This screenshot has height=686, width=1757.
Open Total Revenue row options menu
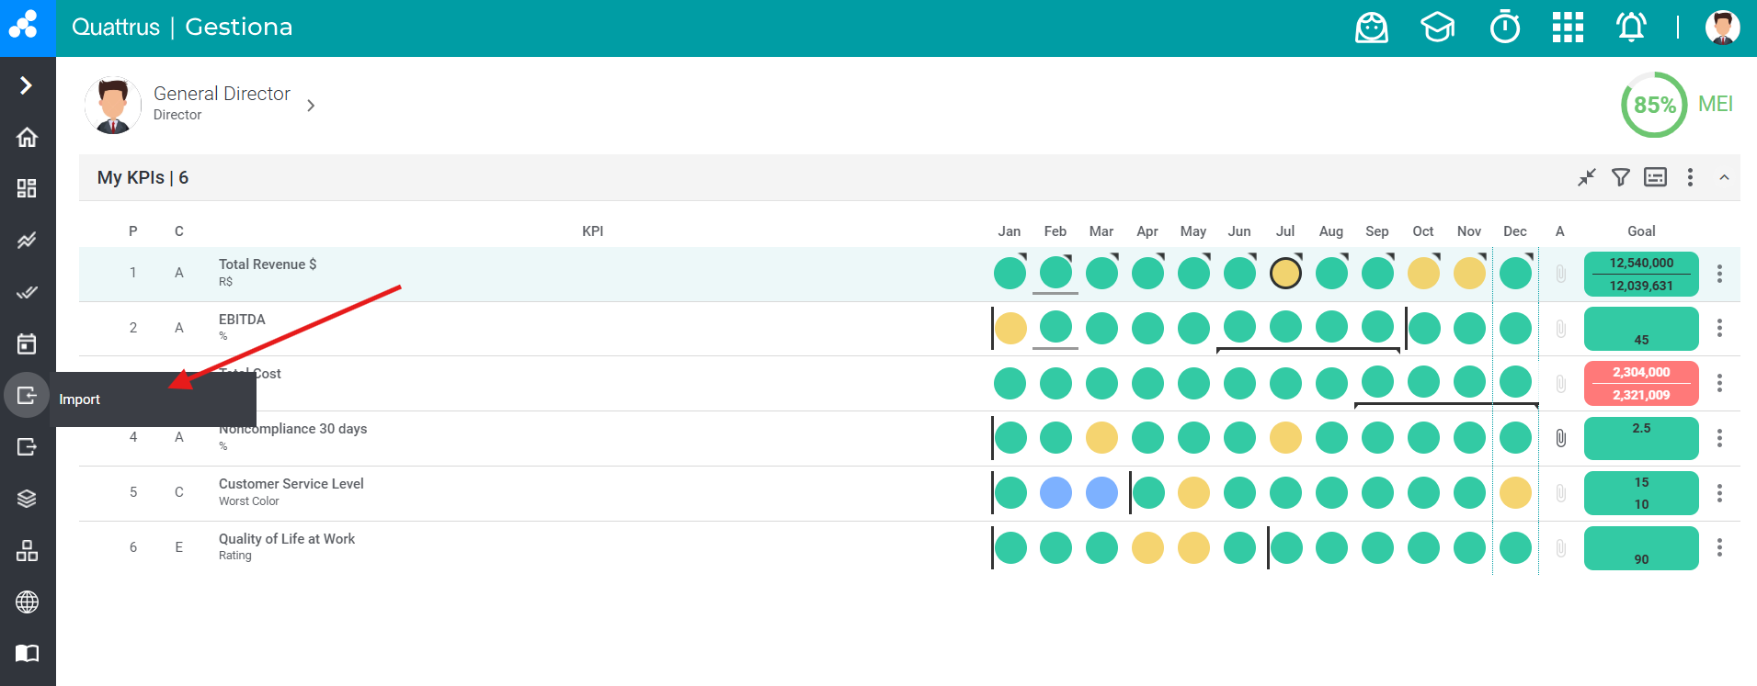tap(1719, 274)
